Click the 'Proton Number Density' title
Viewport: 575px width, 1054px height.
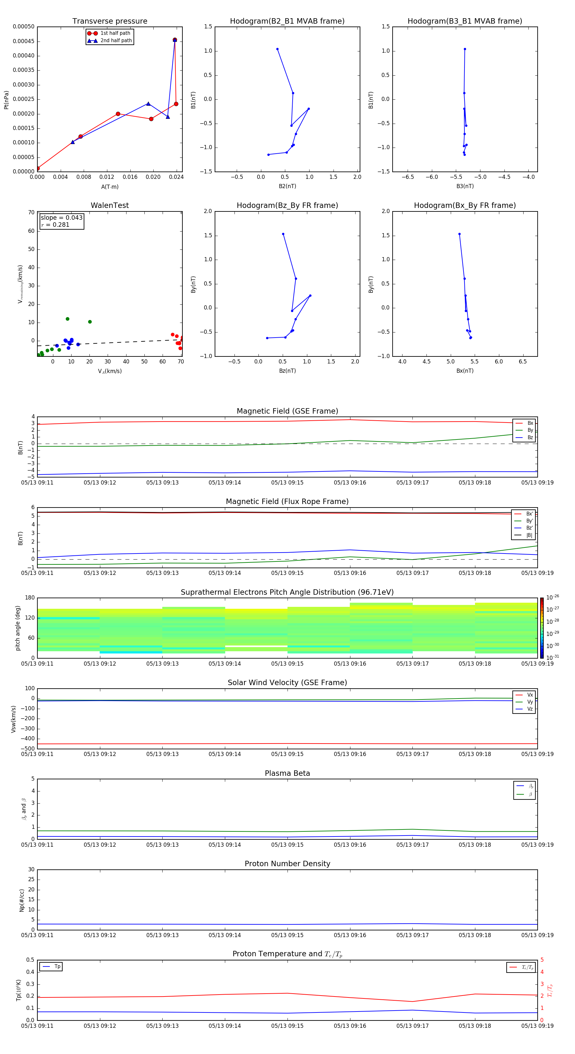point(287,864)
